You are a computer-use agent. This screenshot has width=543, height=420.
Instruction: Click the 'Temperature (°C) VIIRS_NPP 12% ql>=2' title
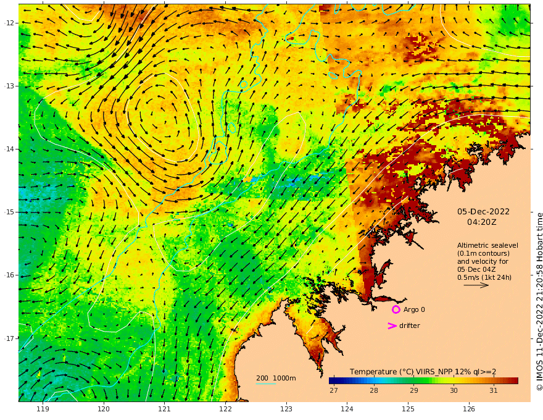tap(423, 371)
